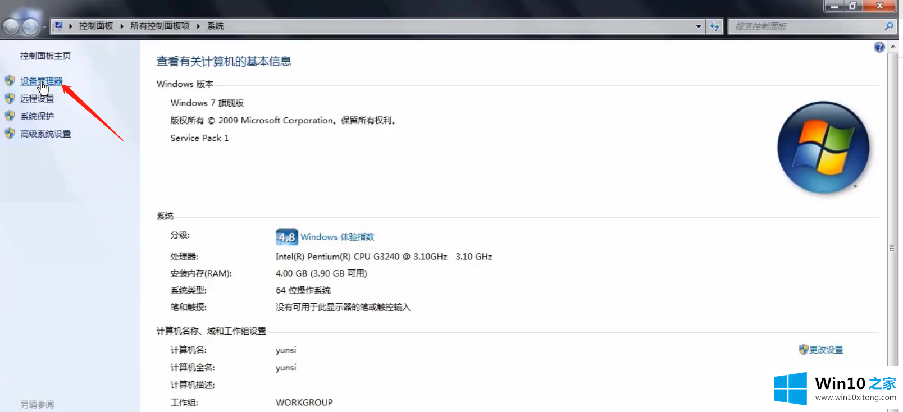903x412 pixels.
Task: Click the Windows 7 logo image
Action: point(823,147)
